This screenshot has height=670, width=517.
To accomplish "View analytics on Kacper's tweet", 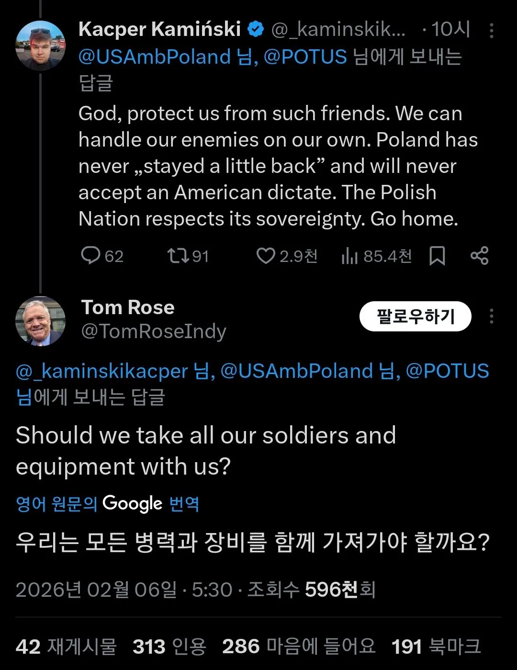I will 350,257.
